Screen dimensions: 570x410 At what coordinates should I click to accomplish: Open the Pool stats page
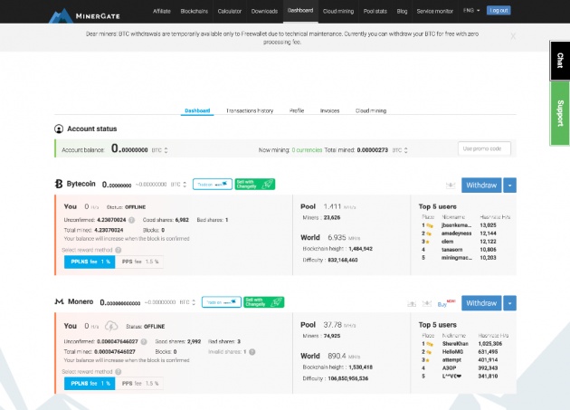375,11
